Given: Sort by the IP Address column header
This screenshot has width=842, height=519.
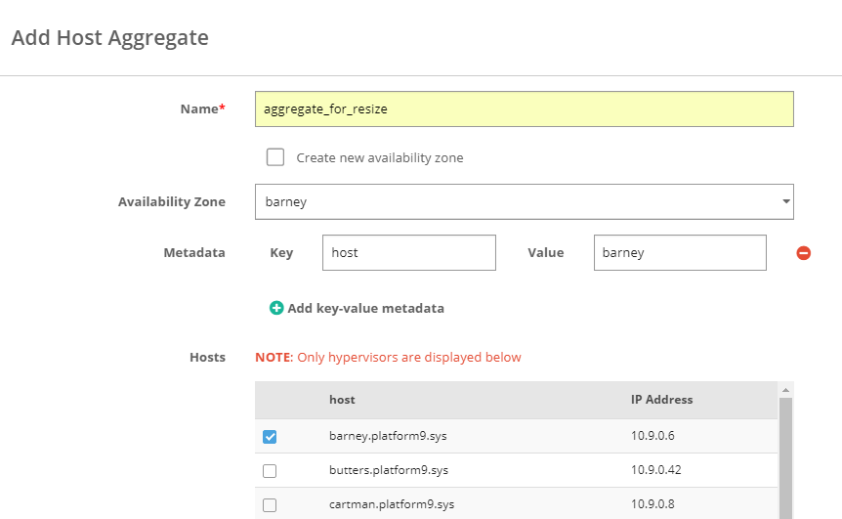Looking at the screenshot, I should (661, 400).
